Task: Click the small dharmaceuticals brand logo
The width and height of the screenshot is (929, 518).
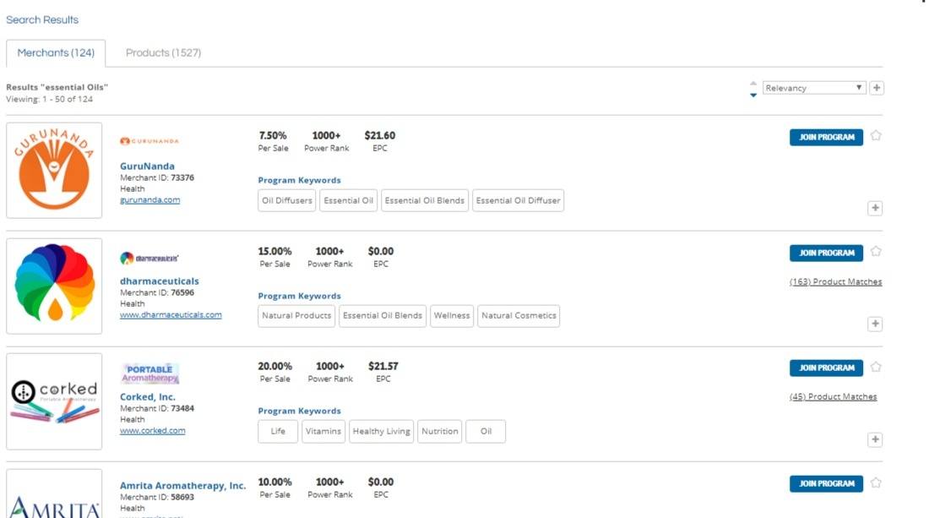Action: (x=149, y=258)
